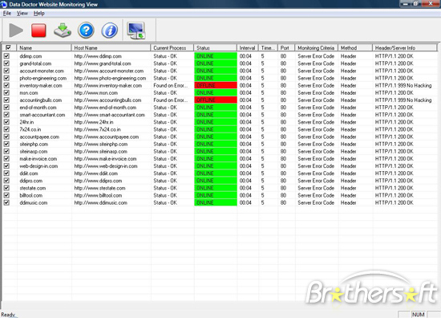Click the Status column header
This screenshot has width=441, height=318.
[215, 47]
